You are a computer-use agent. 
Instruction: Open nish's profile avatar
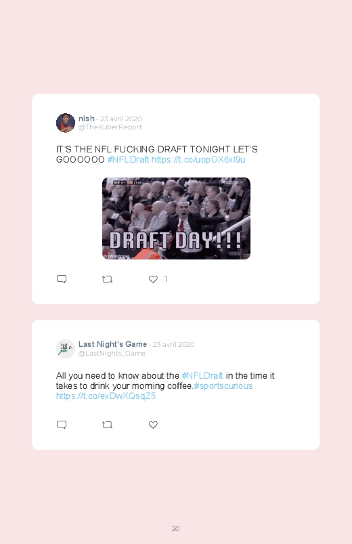[66, 123]
